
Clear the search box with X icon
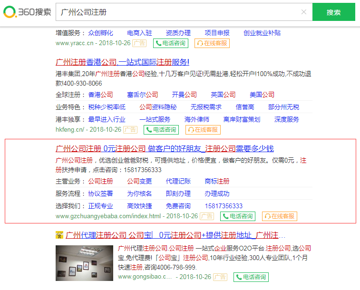(304, 12)
